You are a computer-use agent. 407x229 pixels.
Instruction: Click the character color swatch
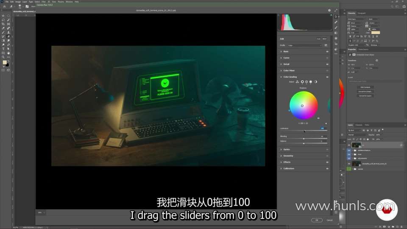(376, 33)
